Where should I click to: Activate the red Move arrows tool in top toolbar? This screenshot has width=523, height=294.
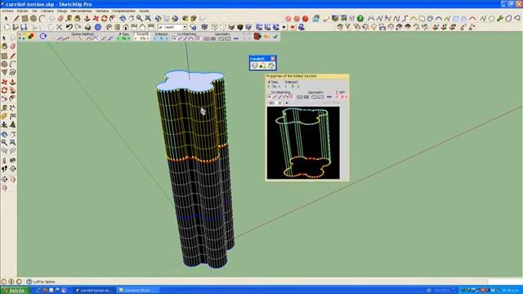coord(96,18)
